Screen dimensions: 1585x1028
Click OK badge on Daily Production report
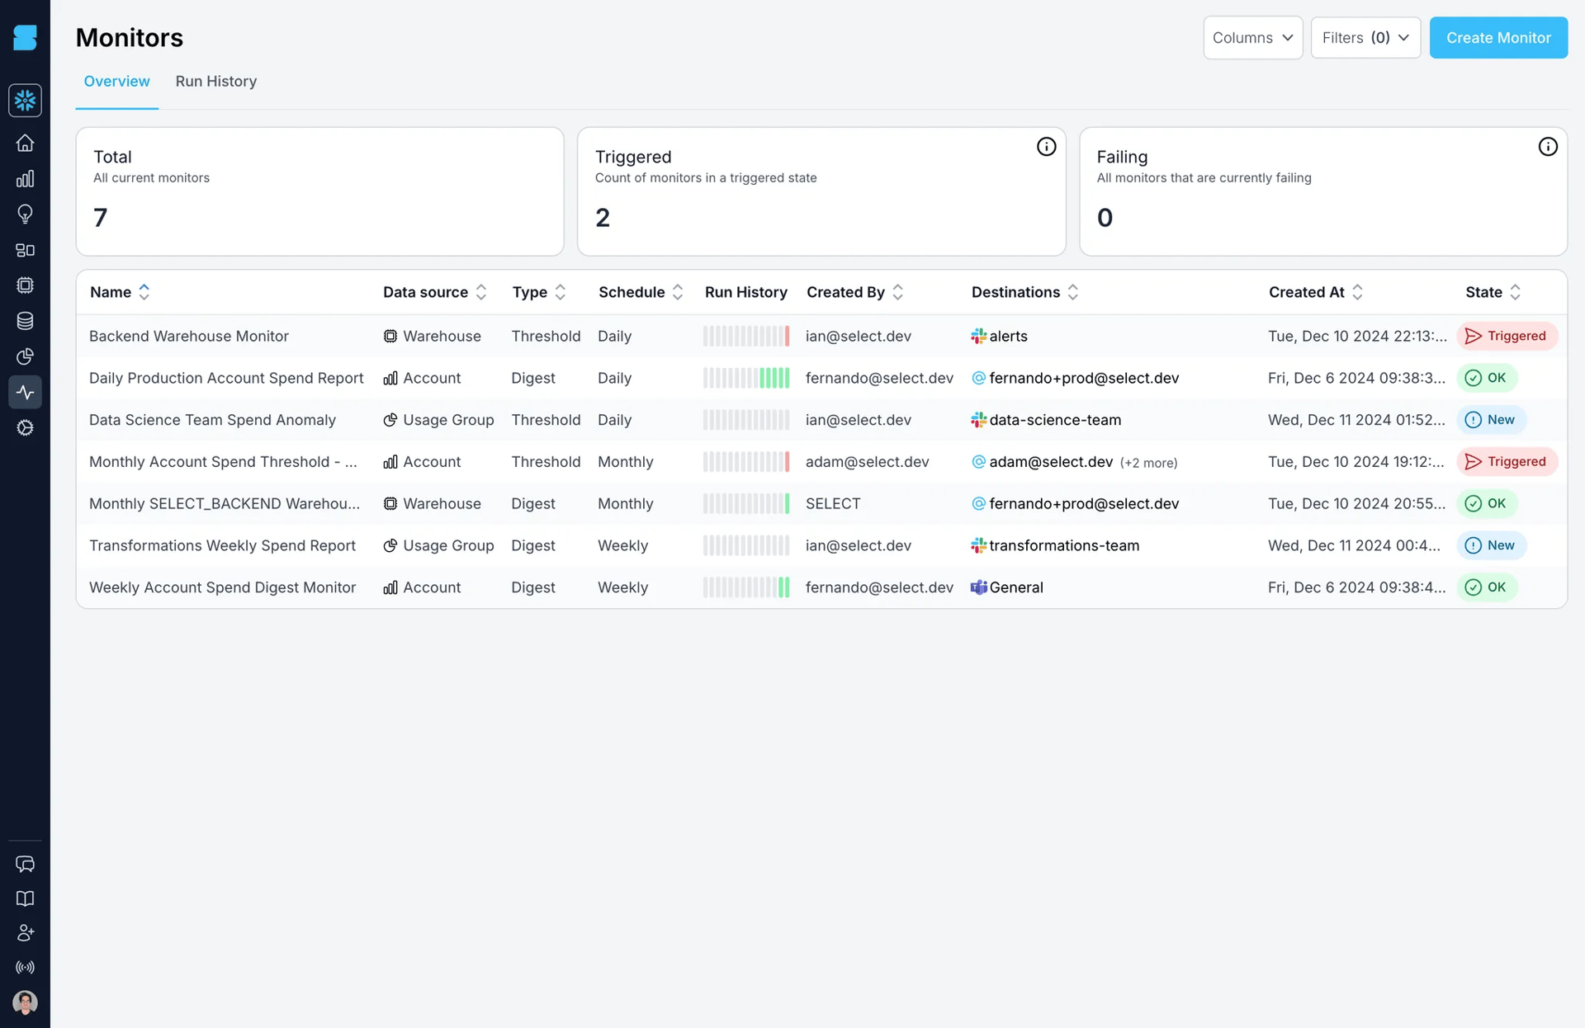point(1486,378)
